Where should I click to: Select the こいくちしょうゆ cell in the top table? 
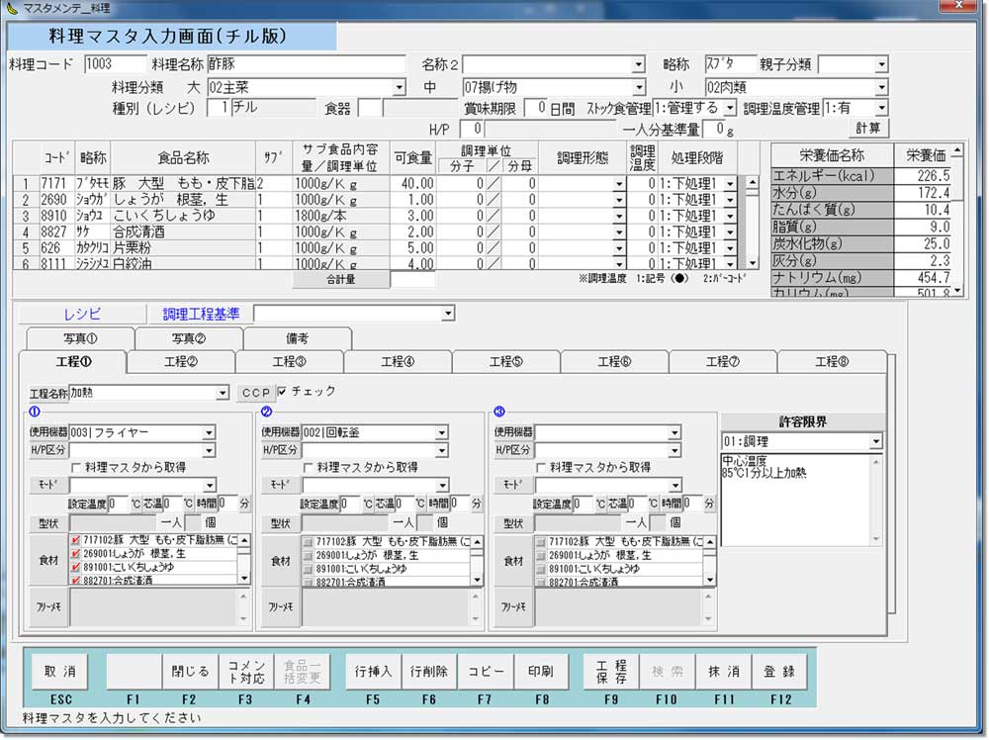(183, 216)
